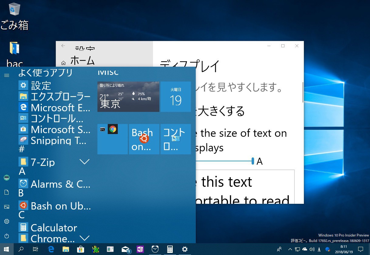370x255 pixels.
Task: Open Documents from the Start sidebar
Action: pyautogui.click(x=7, y=192)
